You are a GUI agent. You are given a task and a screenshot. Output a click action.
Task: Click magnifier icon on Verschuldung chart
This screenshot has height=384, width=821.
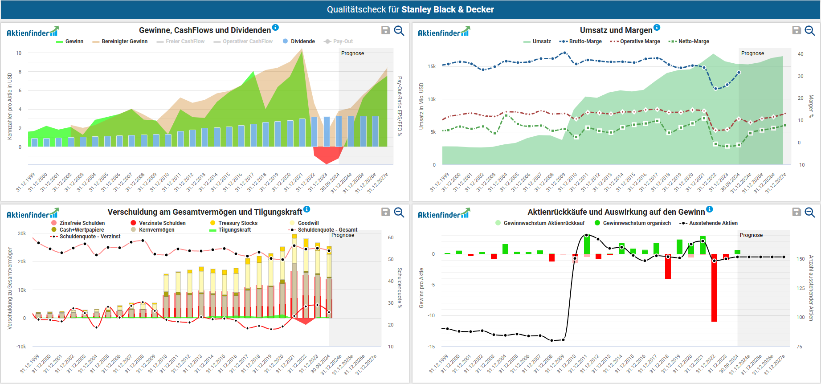pyautogui.click(x=399, y=212)
